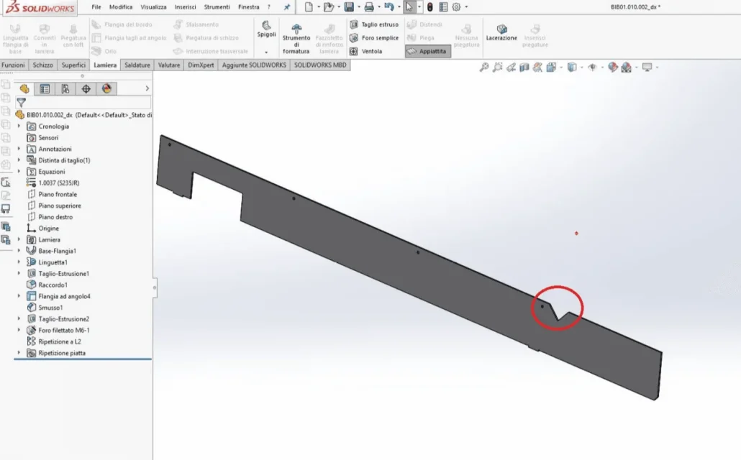The width and height of the screenshot is (741, 460).
Task: Open the ConfigurationManager tab icon
Action: pos(65,89)
